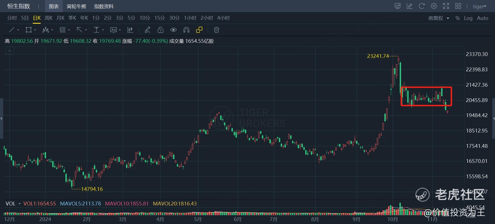495x224 pixels.
Task: Select the 季K quarterly timeframe
Action: [x=72, y=18]
